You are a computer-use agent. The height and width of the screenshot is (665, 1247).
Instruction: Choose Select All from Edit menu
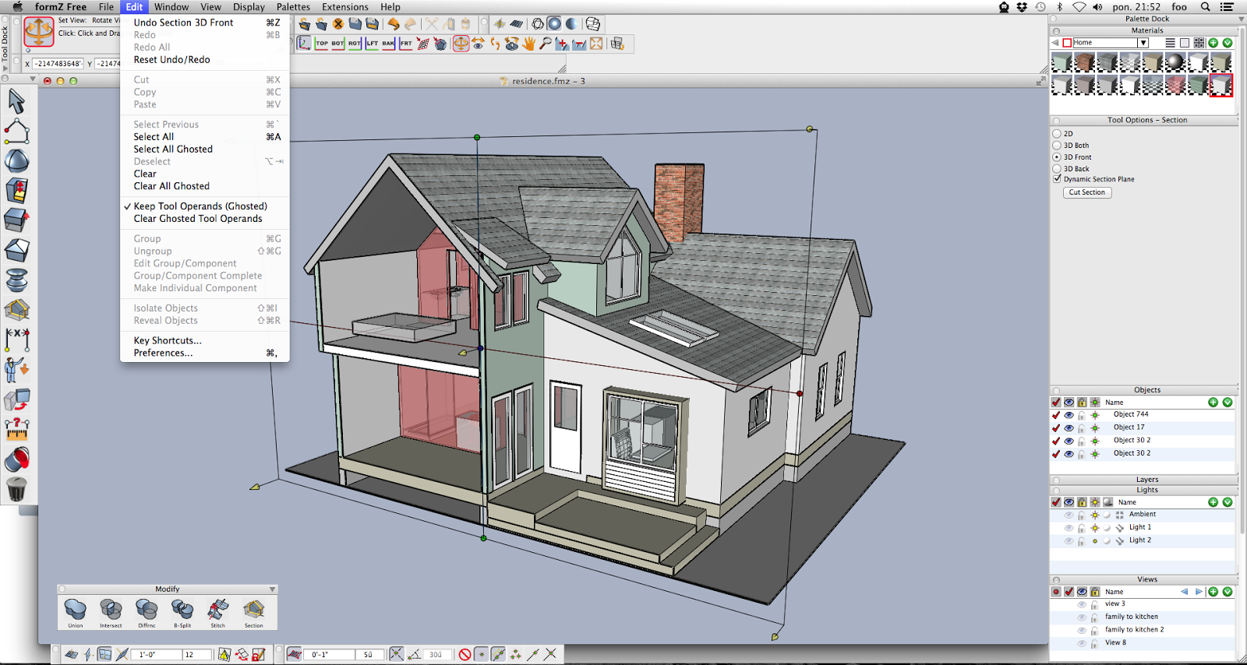tap(205, 137)
